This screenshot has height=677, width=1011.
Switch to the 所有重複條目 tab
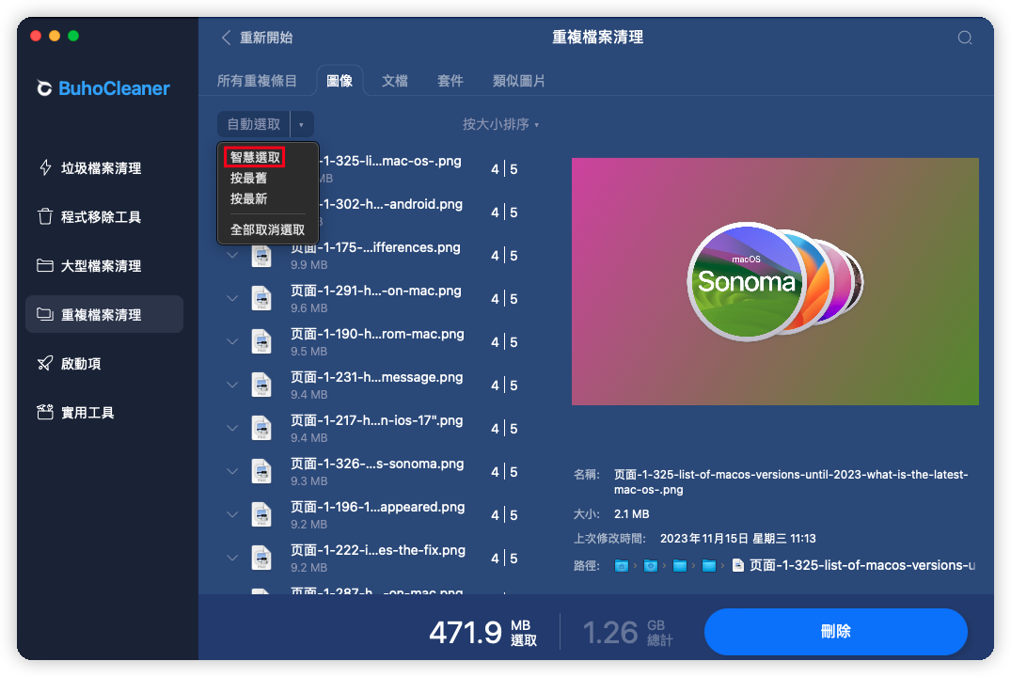[x=257, y=81]
